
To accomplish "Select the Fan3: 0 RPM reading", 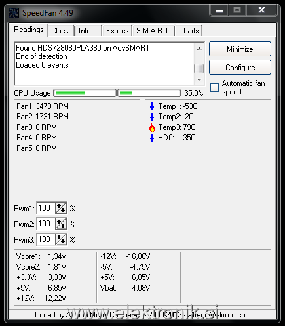I will [x=37, y=127].
